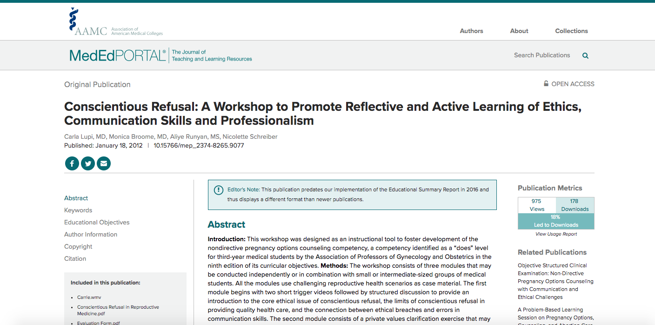Viewport: 655px width, 325px height.
Task: Click author Monica Broome, MD
Action: click(138, 136)
